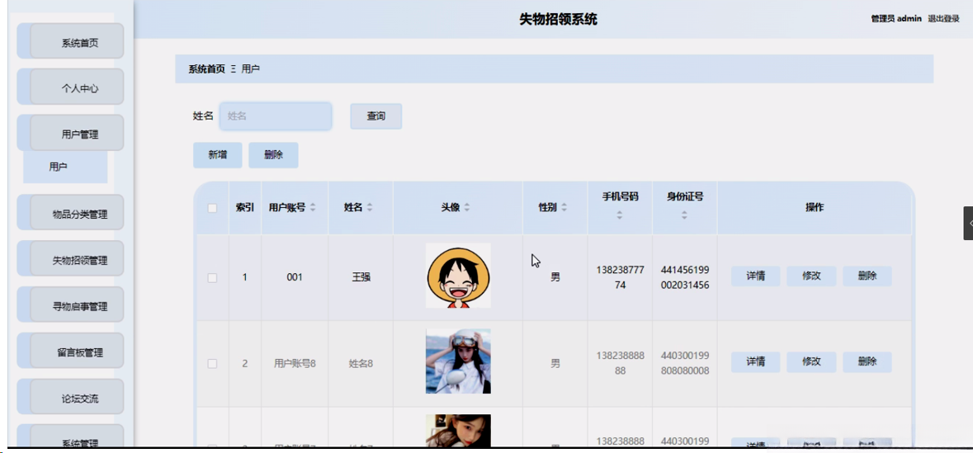Open 详情 for 姓名8
Viewport: 973px width, 453px height.
coord(755,361)
